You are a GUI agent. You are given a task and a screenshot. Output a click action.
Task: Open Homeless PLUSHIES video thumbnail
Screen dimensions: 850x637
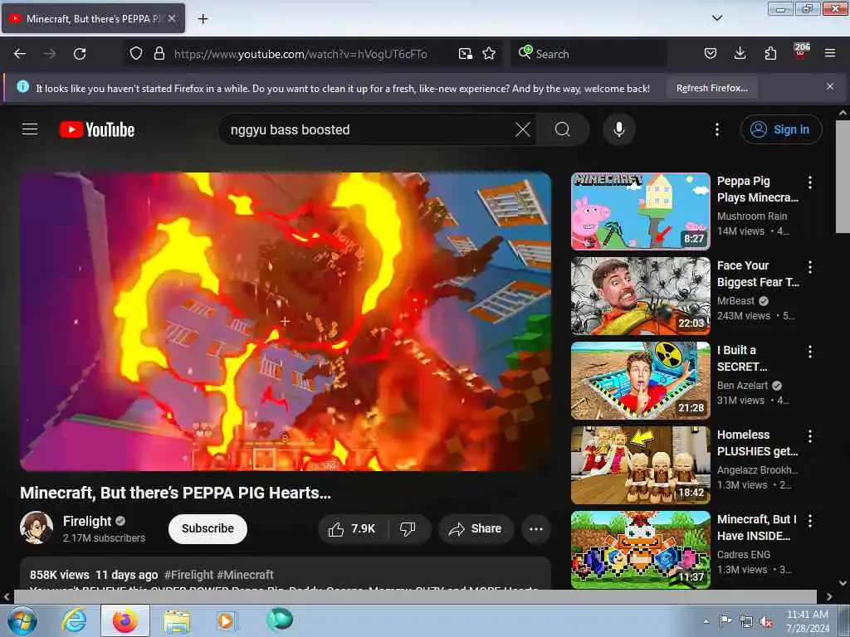point(640,464)
